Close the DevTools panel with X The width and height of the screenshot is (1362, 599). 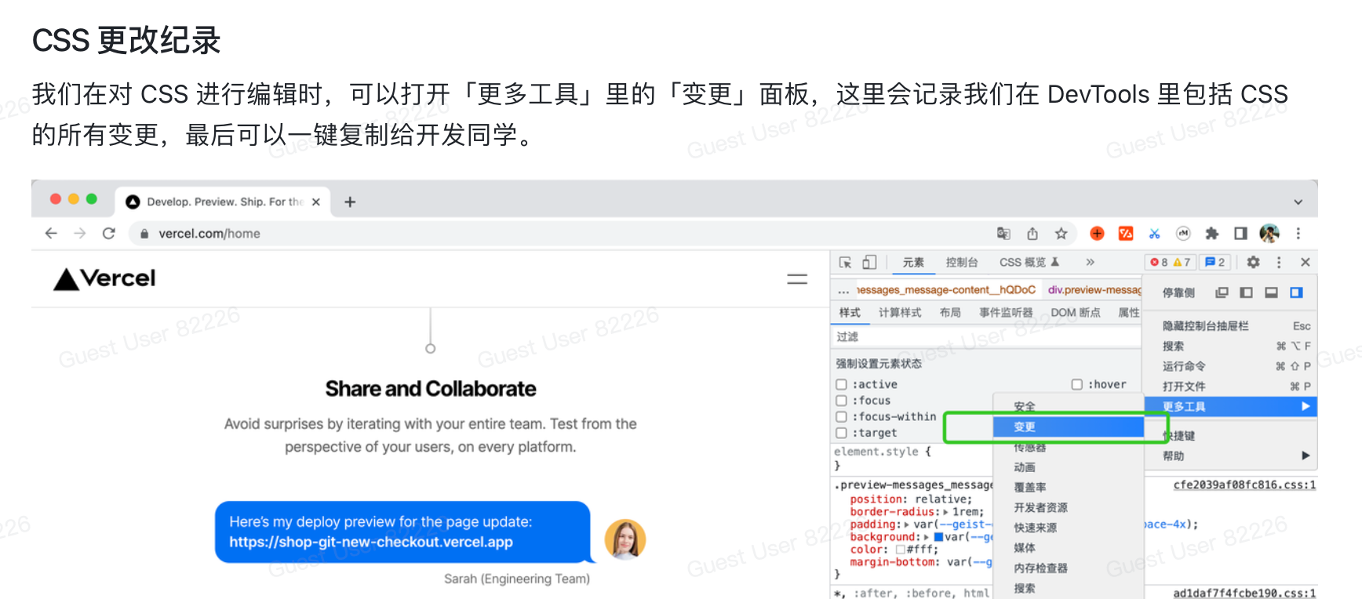(x=1306, y=262)
